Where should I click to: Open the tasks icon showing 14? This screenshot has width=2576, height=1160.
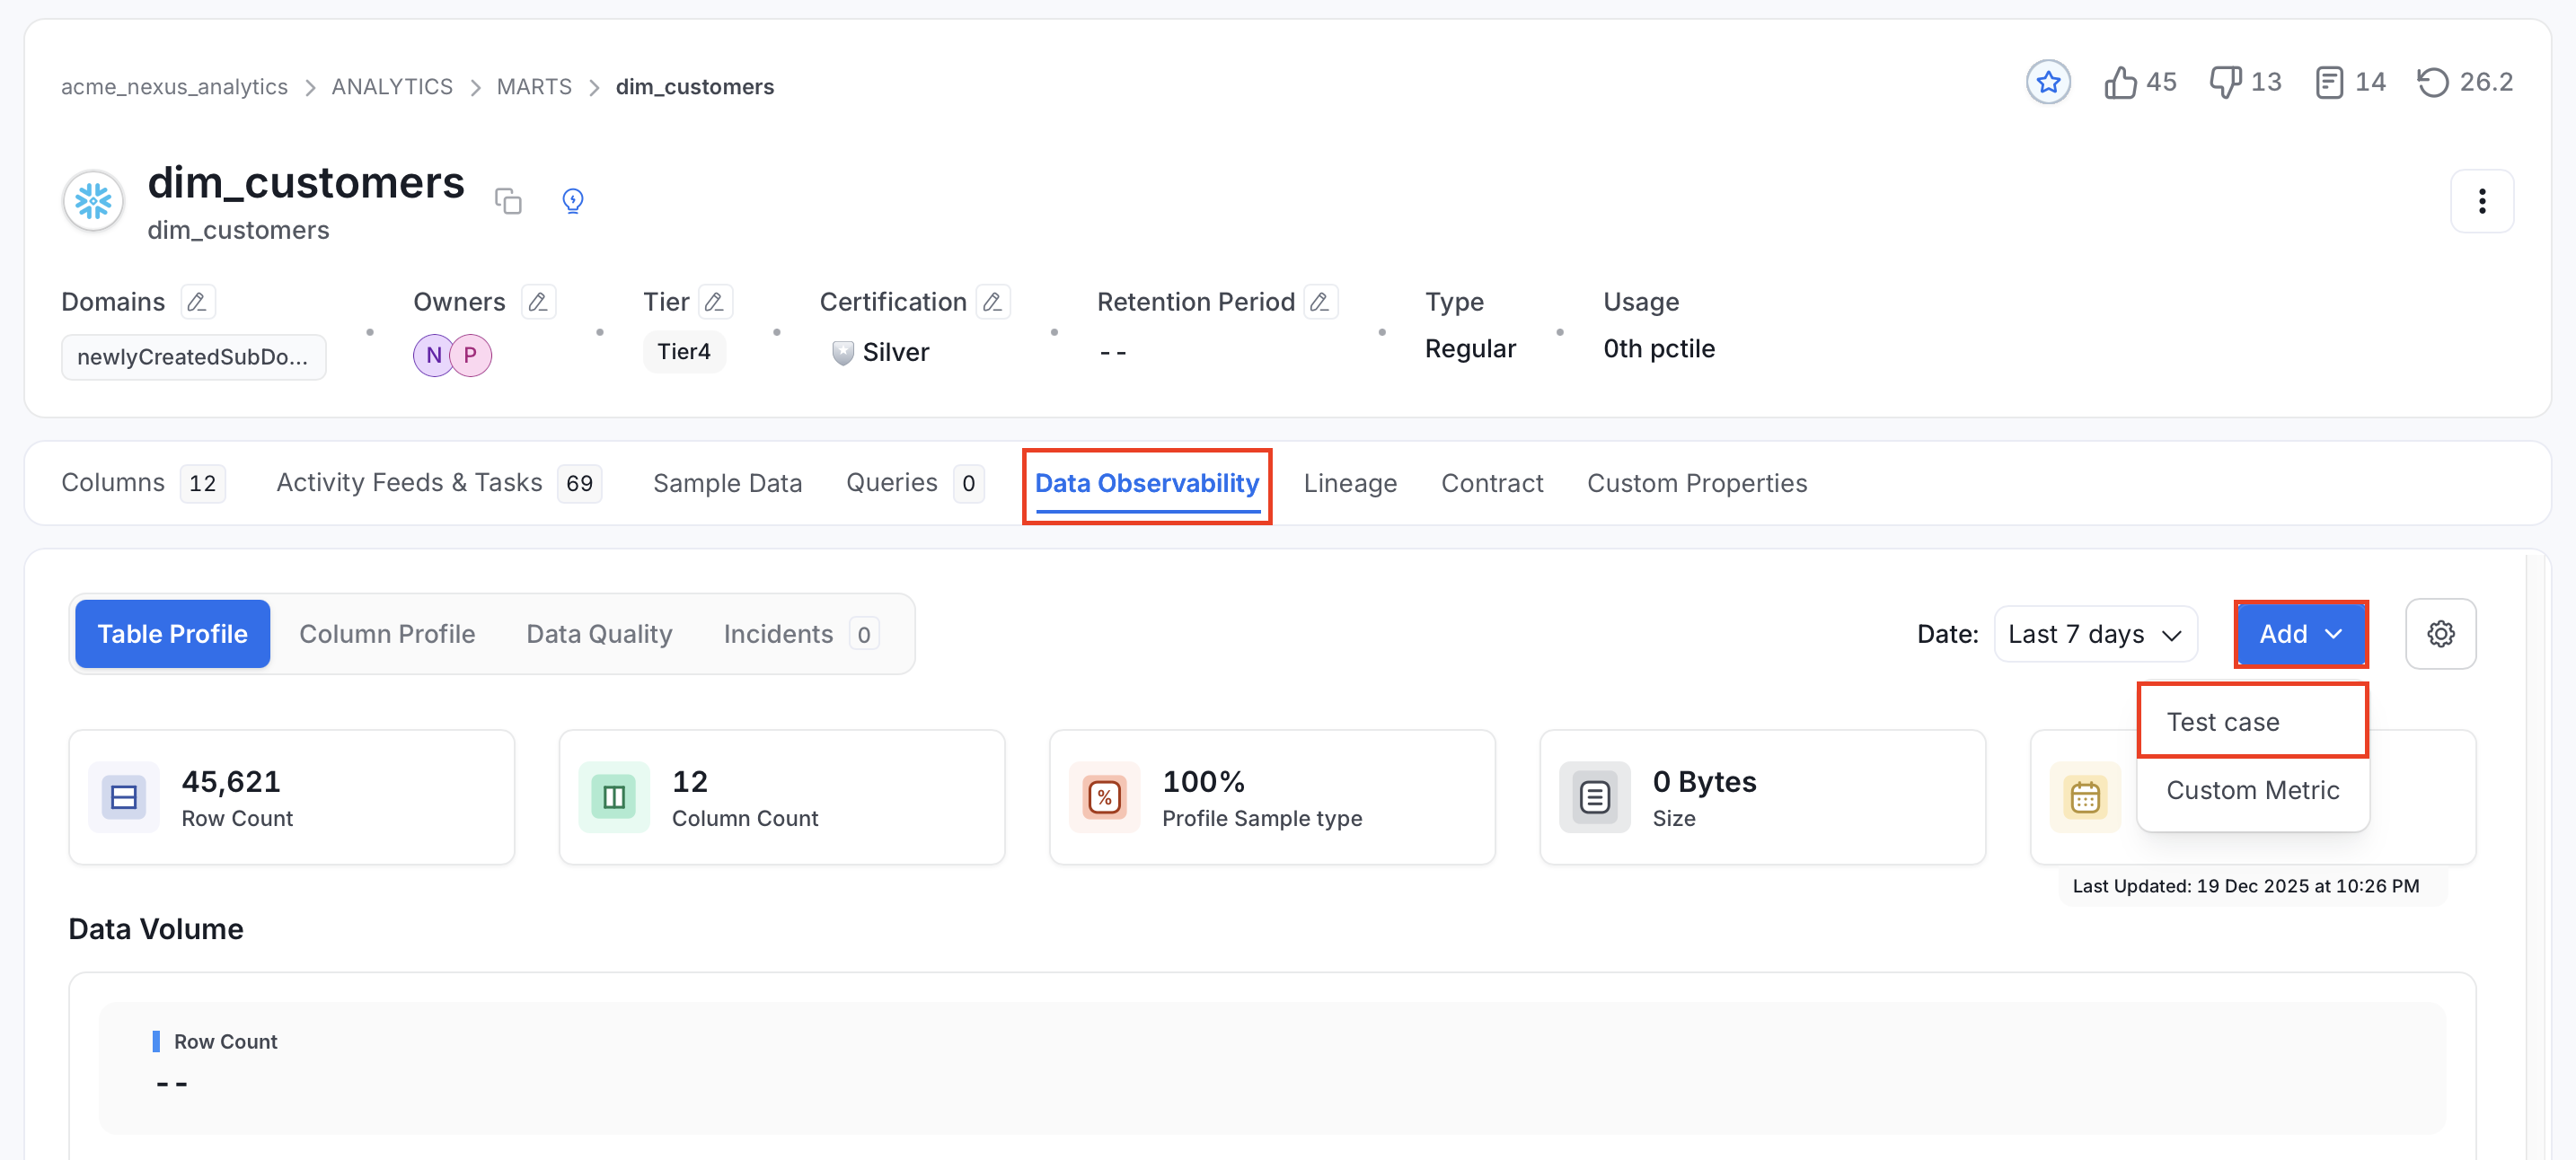(x=2329, y=82)
